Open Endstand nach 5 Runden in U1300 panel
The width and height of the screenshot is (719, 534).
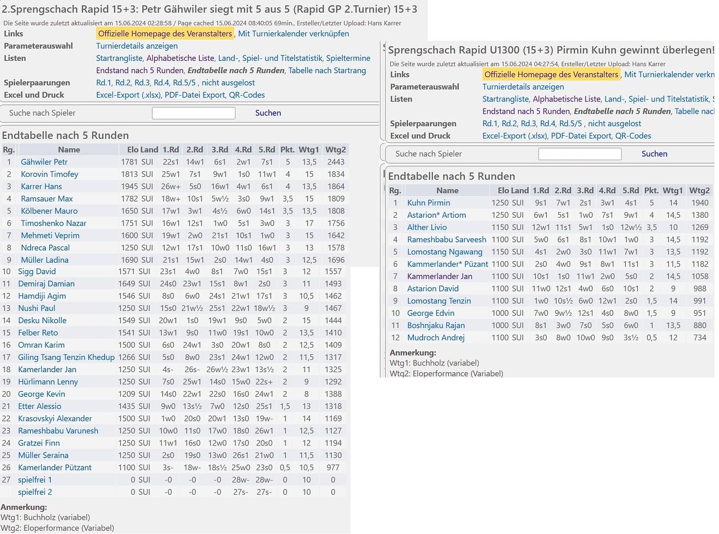[x=525, y=112]
